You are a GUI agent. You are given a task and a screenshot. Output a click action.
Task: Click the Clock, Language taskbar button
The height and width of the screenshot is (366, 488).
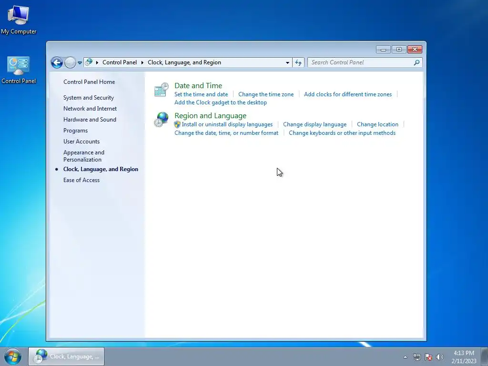click(66, 356)
